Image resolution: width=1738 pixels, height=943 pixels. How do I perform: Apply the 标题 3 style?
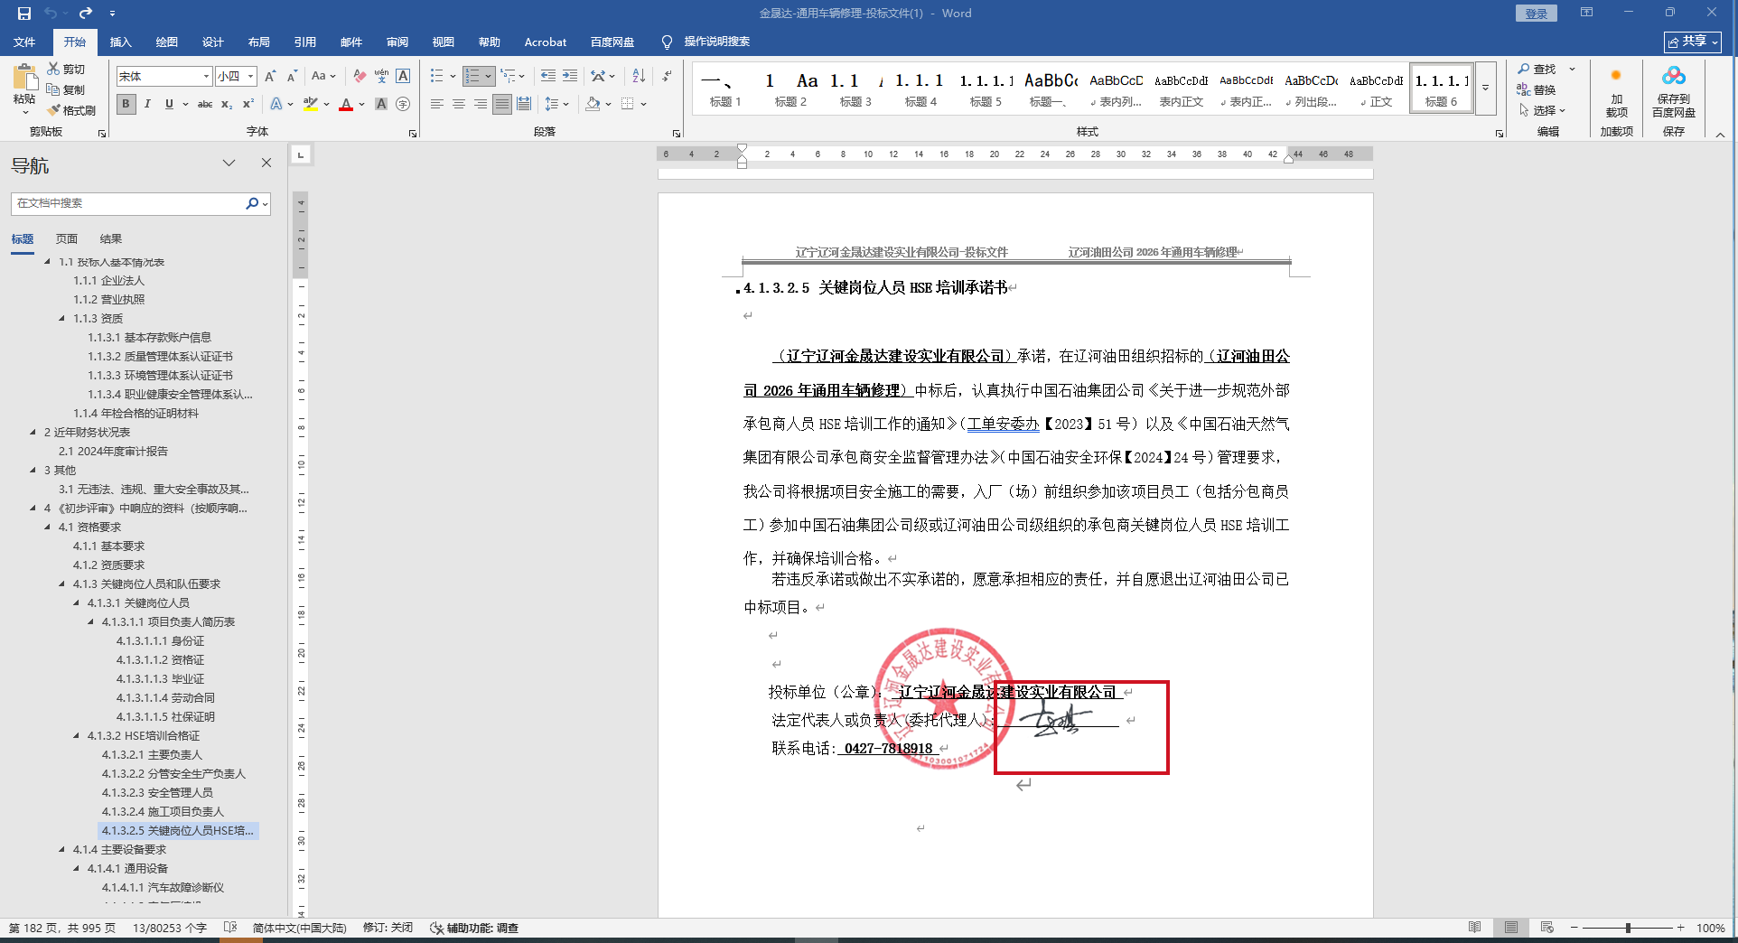pyautogui.click(x=855, y=89)
